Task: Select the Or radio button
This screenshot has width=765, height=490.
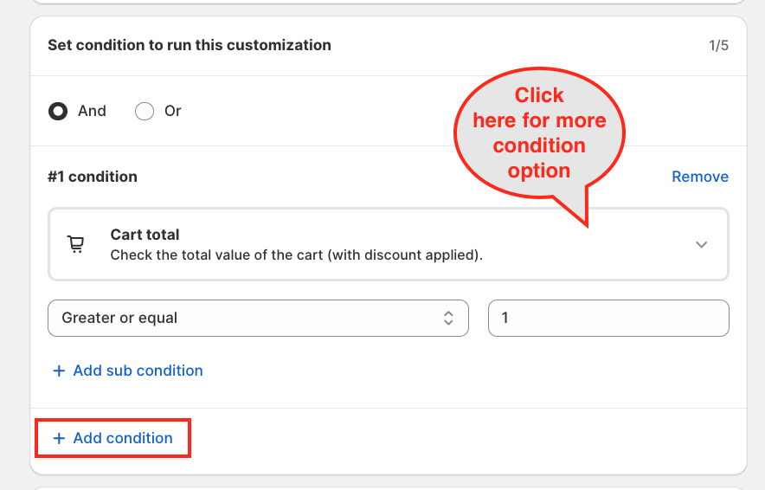Action: 145,112
